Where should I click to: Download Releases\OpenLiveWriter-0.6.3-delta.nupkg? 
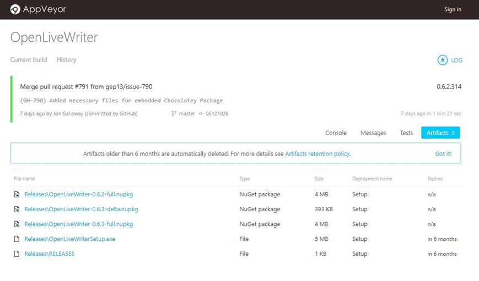click(81, 209)
